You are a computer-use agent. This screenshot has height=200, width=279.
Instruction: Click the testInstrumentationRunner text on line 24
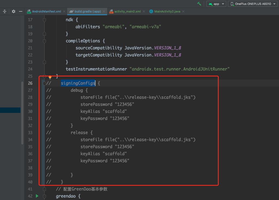pos(96,69)
